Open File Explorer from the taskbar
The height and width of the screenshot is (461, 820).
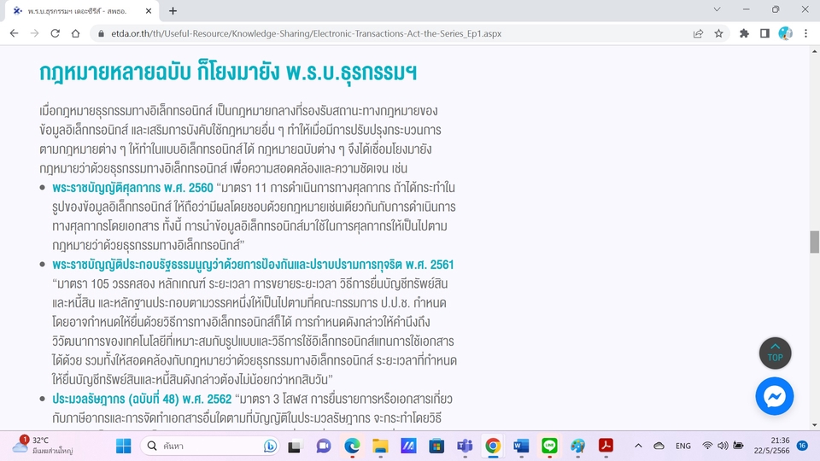point(380,446)
